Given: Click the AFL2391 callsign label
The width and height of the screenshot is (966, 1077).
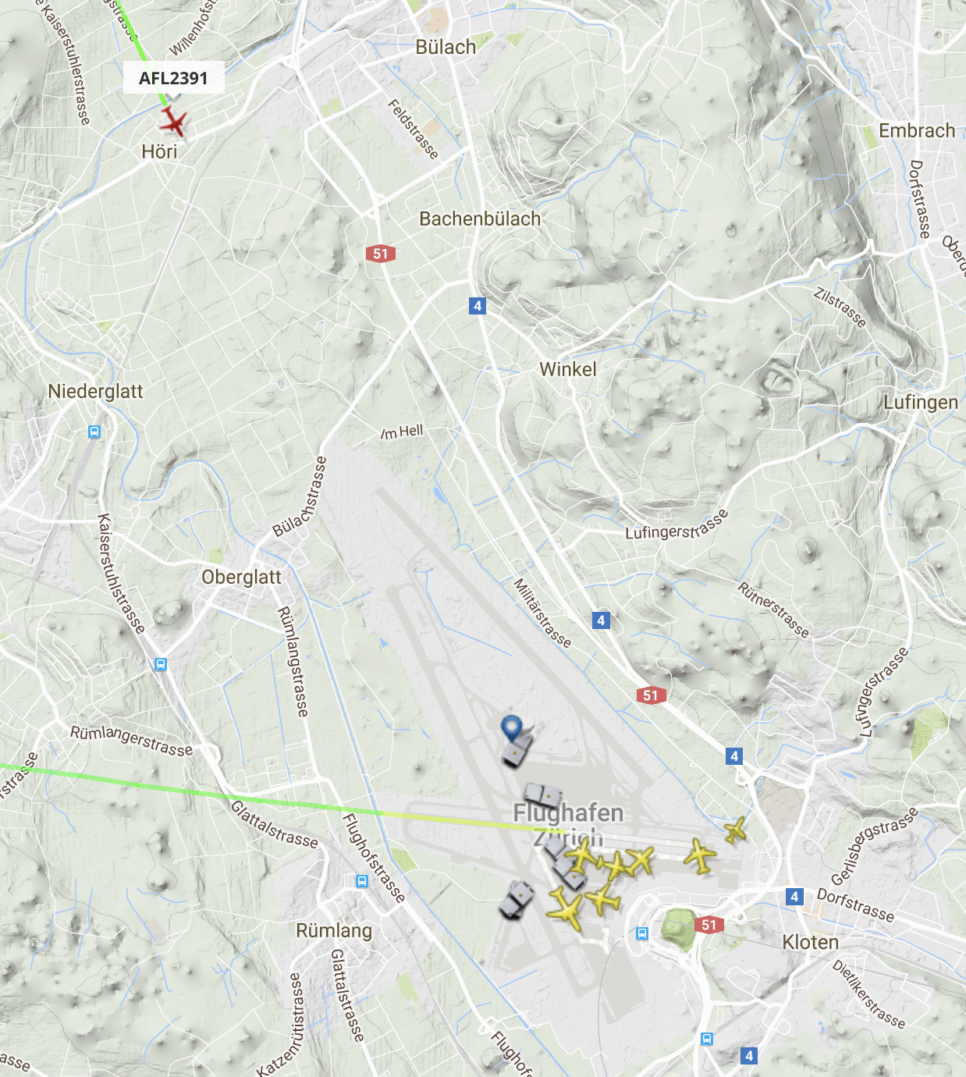Looking at the screenshot, I should pos(174,78).
